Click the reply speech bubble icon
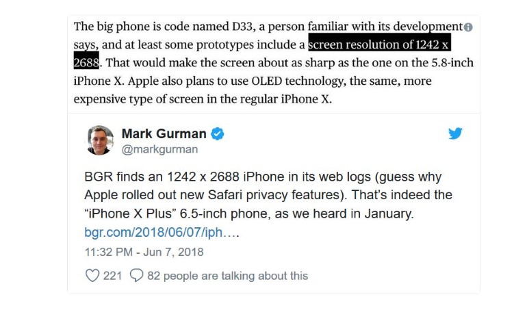 136,276
